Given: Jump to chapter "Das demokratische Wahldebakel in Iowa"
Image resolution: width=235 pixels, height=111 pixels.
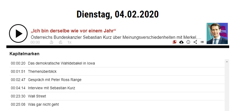Looking at the screenshot, I should click(61, 63).
